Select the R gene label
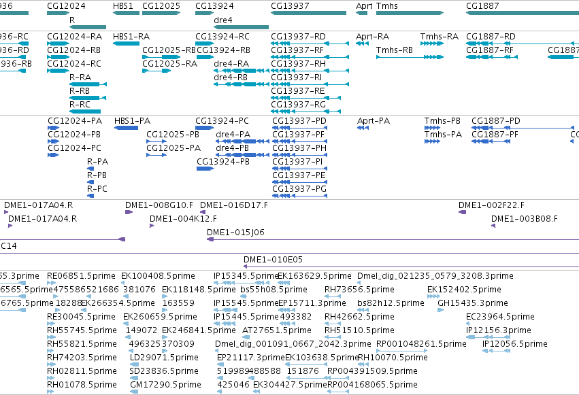 (x=72, y=20)
